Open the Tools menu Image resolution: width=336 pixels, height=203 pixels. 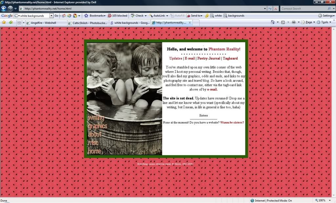[x=324, y=22]
